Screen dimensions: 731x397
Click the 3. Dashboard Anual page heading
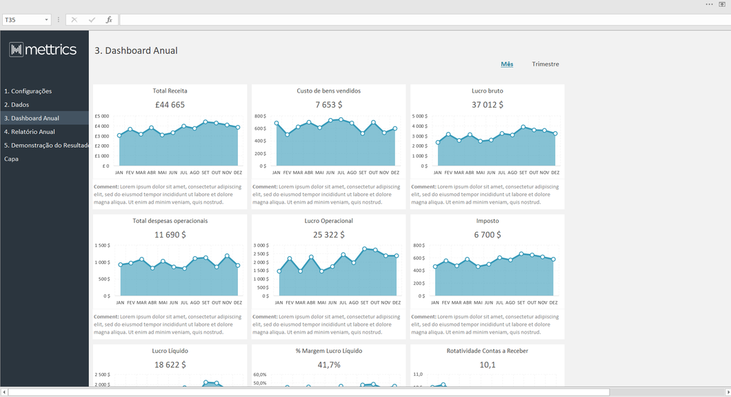pos(136,50)
